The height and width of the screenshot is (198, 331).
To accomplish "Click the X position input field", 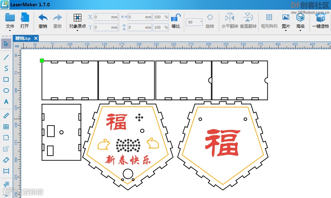I will (106, 17).
